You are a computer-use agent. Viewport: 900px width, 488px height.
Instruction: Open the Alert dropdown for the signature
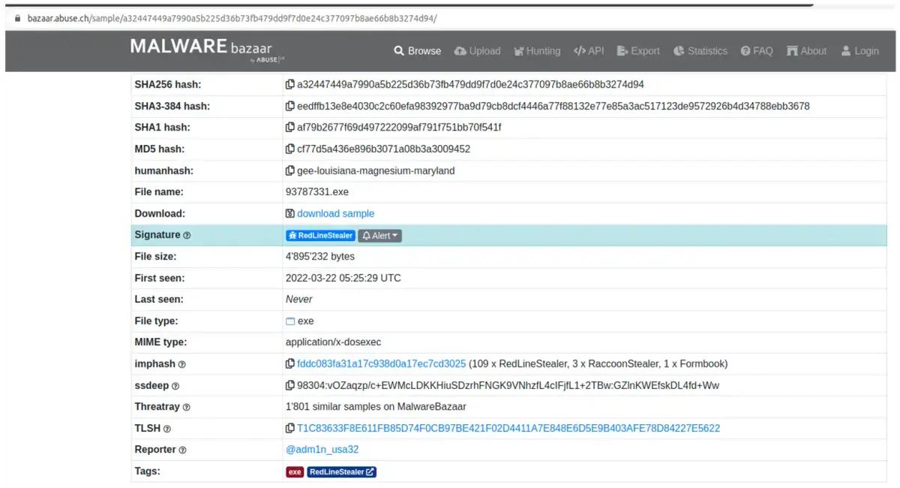click(379, 236)
